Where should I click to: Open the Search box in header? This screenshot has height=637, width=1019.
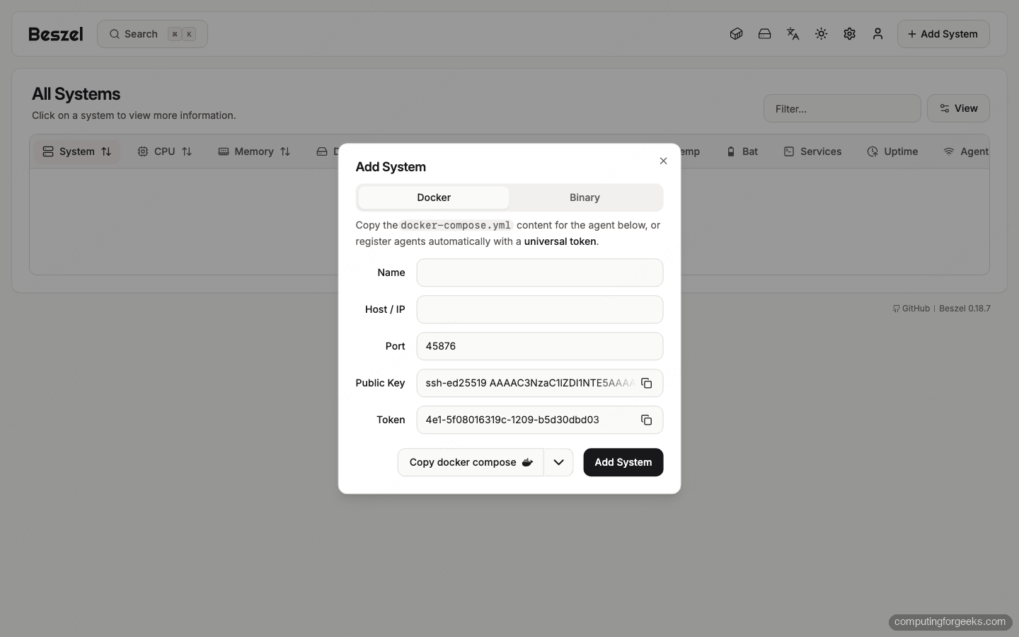coord(152,34)
